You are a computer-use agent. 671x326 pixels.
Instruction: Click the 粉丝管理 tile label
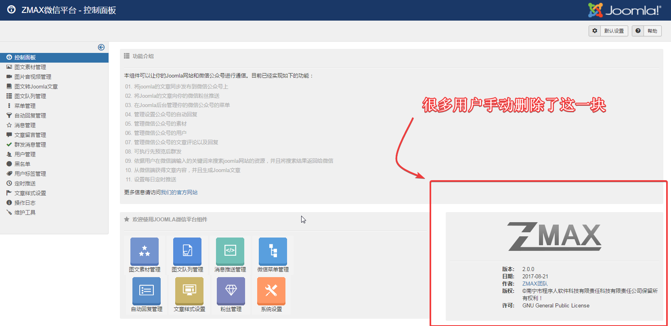pyautogui.click(x=231, y=309)
